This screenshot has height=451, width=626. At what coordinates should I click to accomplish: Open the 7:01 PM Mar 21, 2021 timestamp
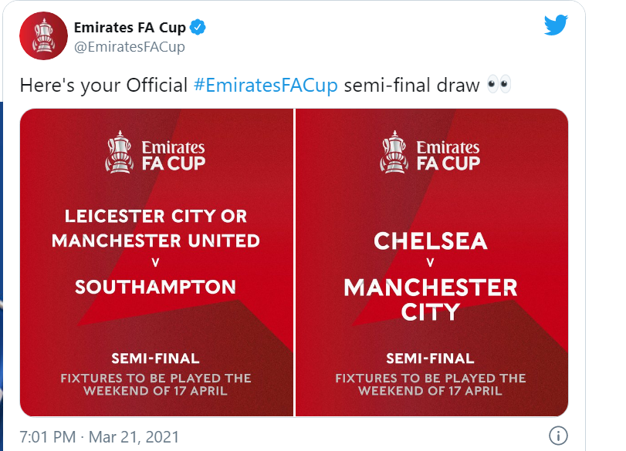[x=99, y=437]
